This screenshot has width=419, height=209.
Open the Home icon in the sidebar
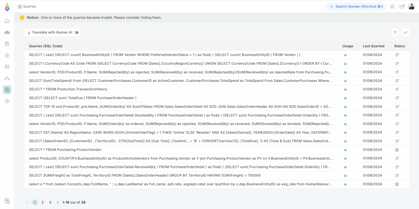[x=7, y=21]
